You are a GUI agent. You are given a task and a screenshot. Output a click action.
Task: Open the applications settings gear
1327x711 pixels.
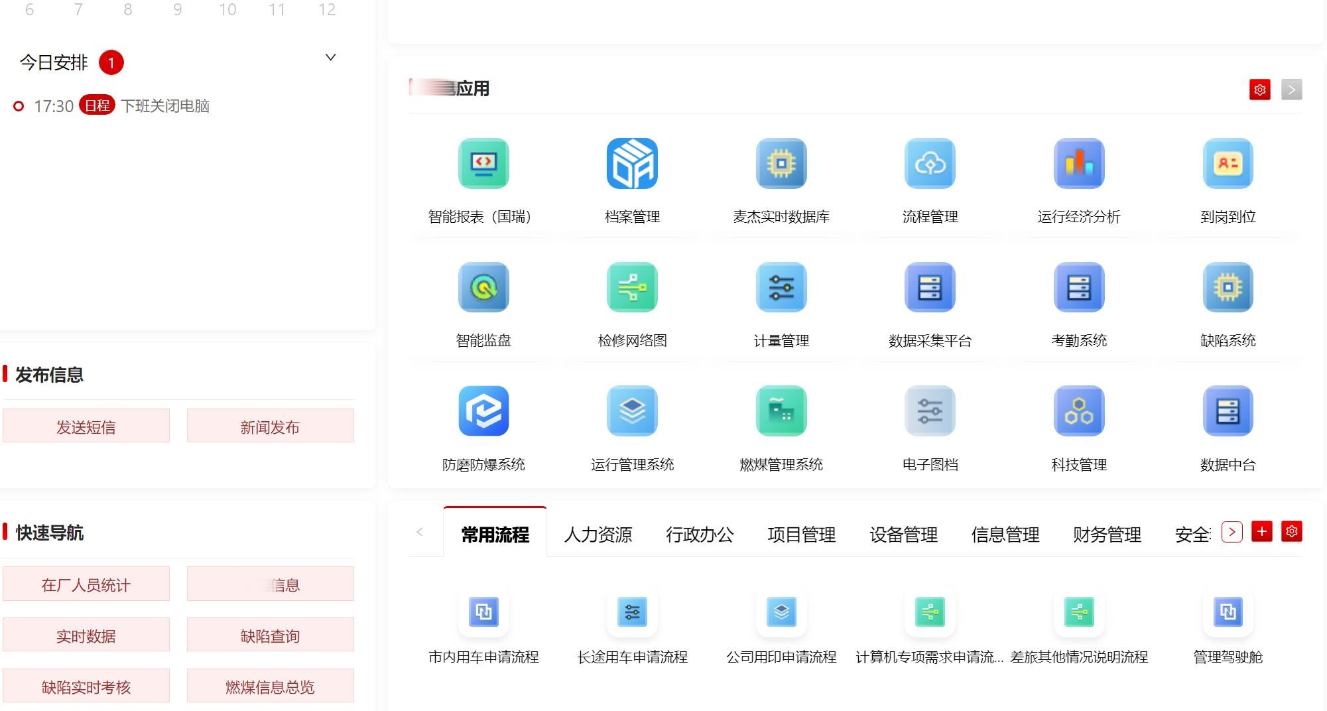tap(1261, 90)
